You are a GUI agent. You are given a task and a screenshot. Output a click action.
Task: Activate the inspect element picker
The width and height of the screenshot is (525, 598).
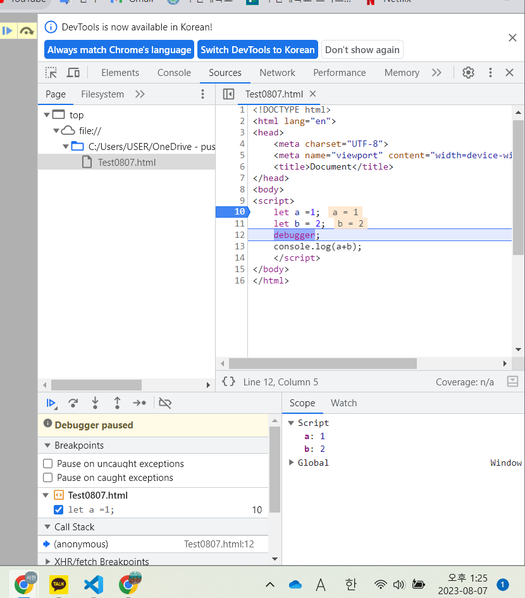tap(51, 73)
